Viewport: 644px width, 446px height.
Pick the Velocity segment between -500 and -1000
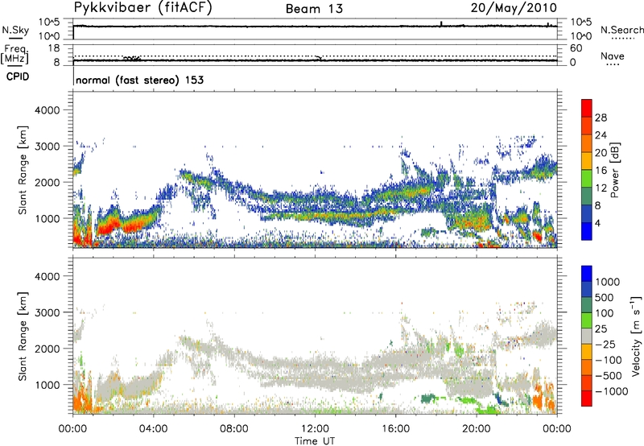click(x=587, y=383)
